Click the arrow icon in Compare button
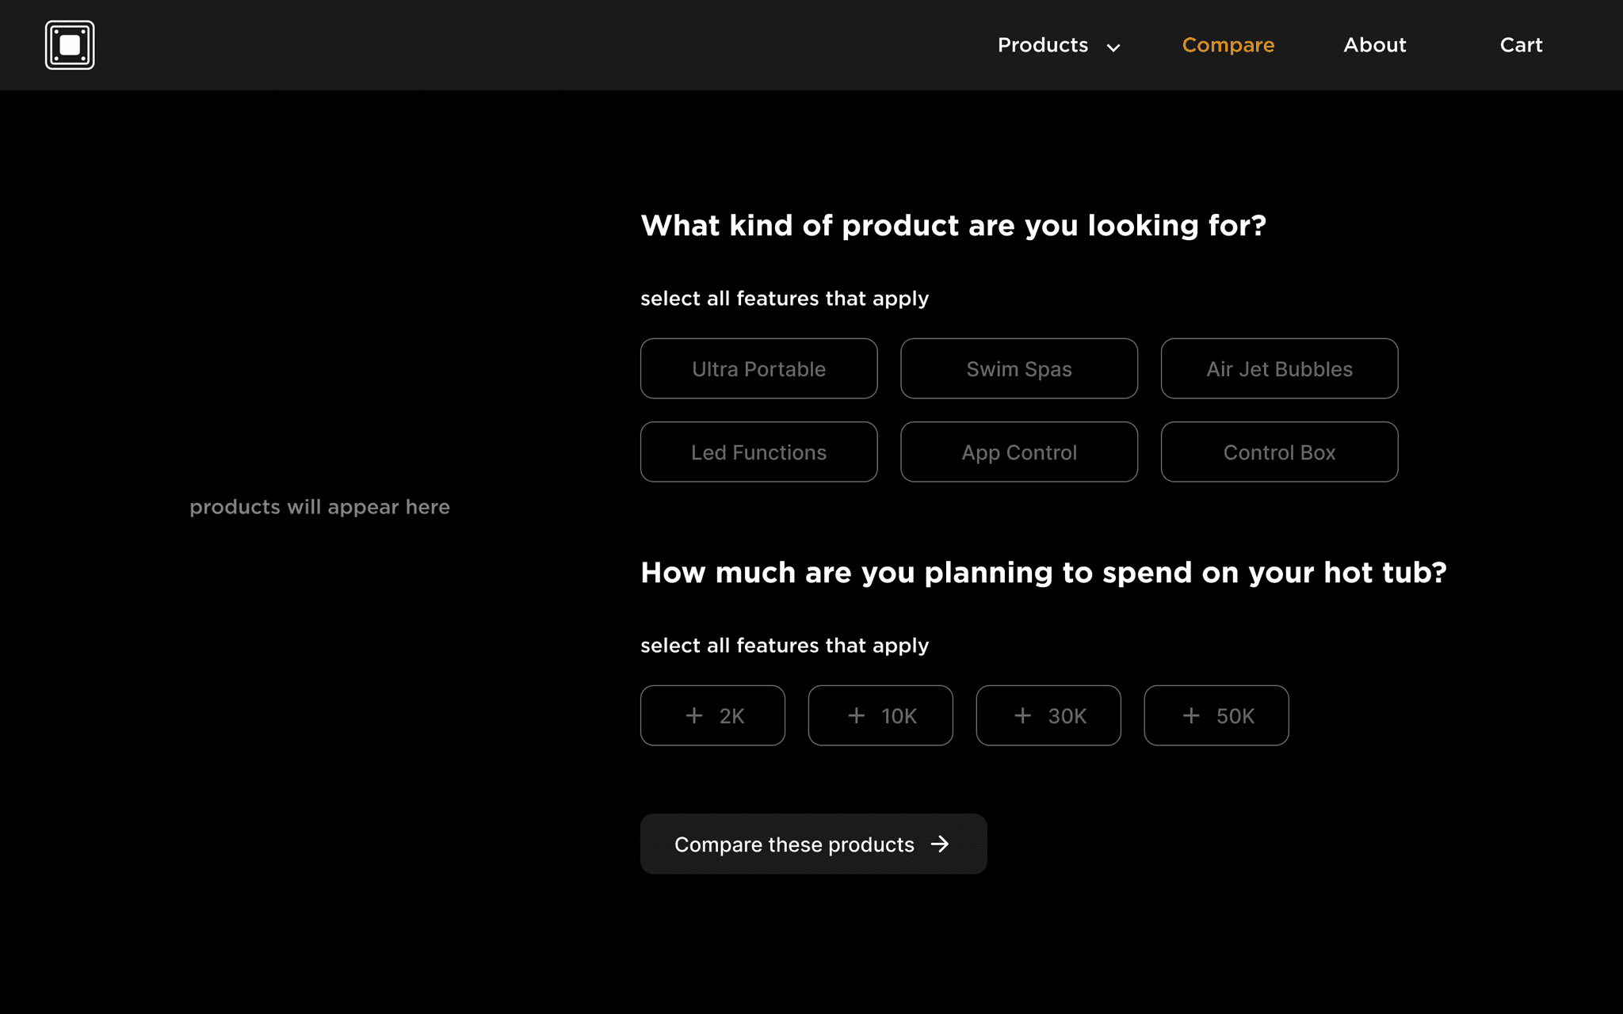The width and height of the screenshot is (1623, 1014). pos(940,844)
